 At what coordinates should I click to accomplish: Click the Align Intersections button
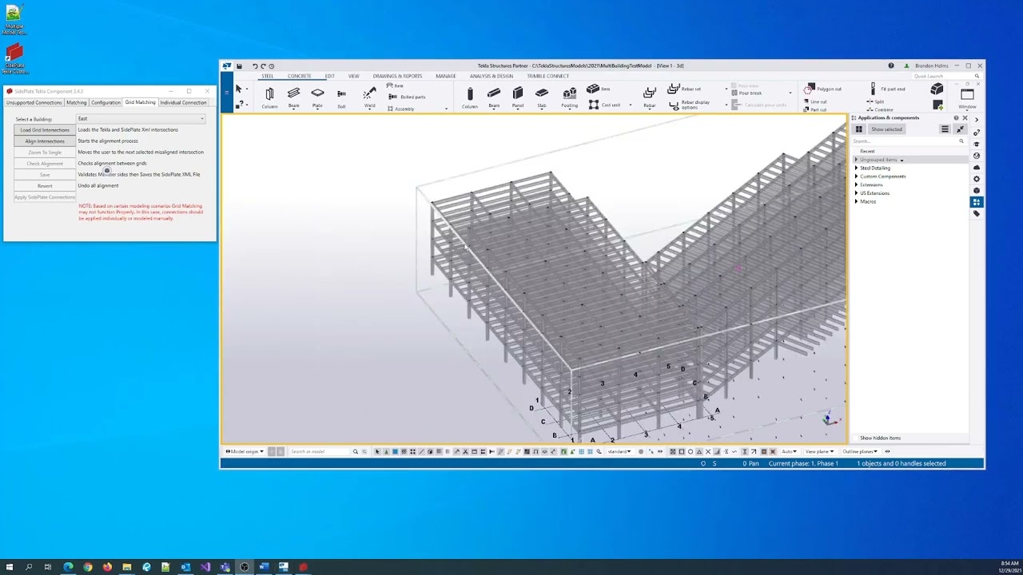[45, 141]
